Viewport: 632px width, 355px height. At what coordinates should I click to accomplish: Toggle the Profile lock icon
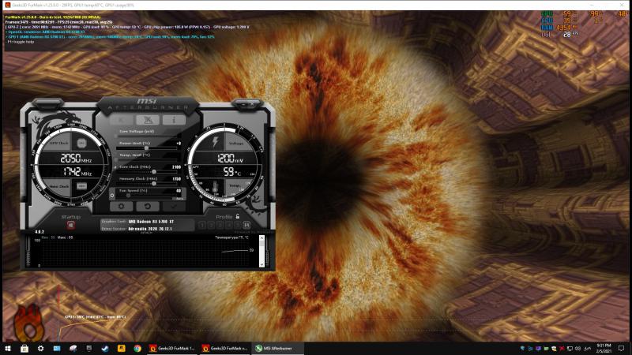click(237, 215)
